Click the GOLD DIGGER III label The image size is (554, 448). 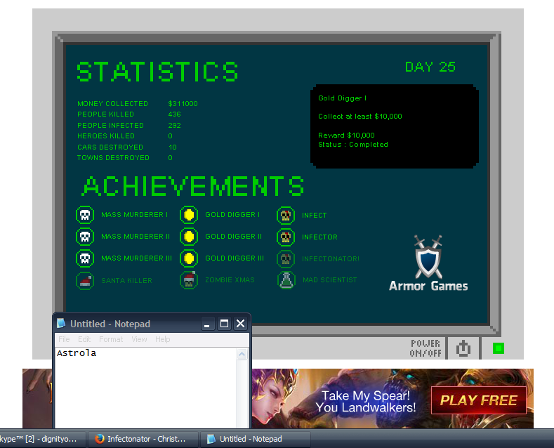pyautogui.click(x=235, y=258)
